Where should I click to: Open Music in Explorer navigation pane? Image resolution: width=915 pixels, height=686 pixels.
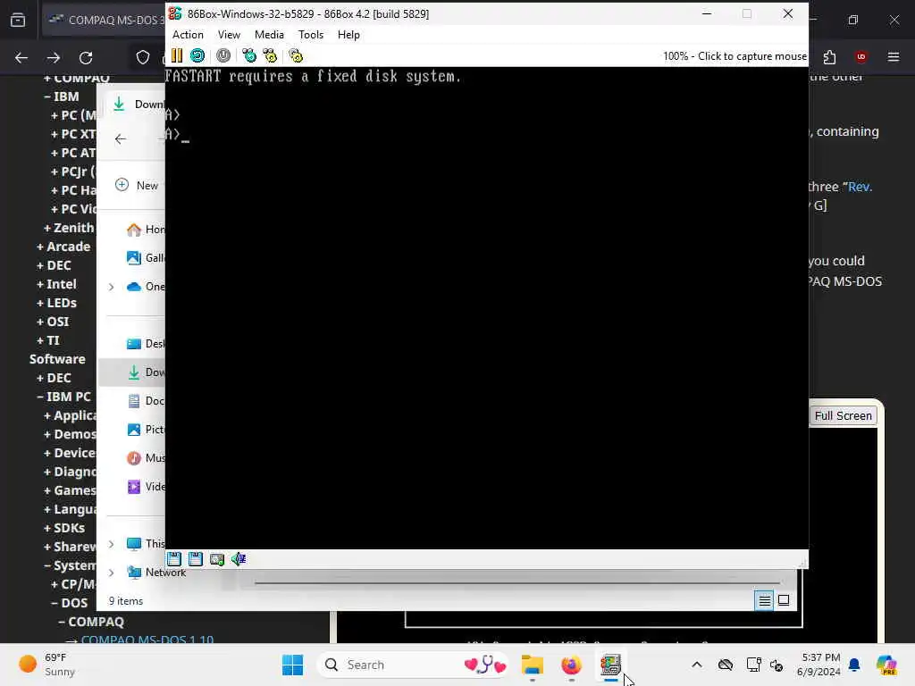[146, 458]
